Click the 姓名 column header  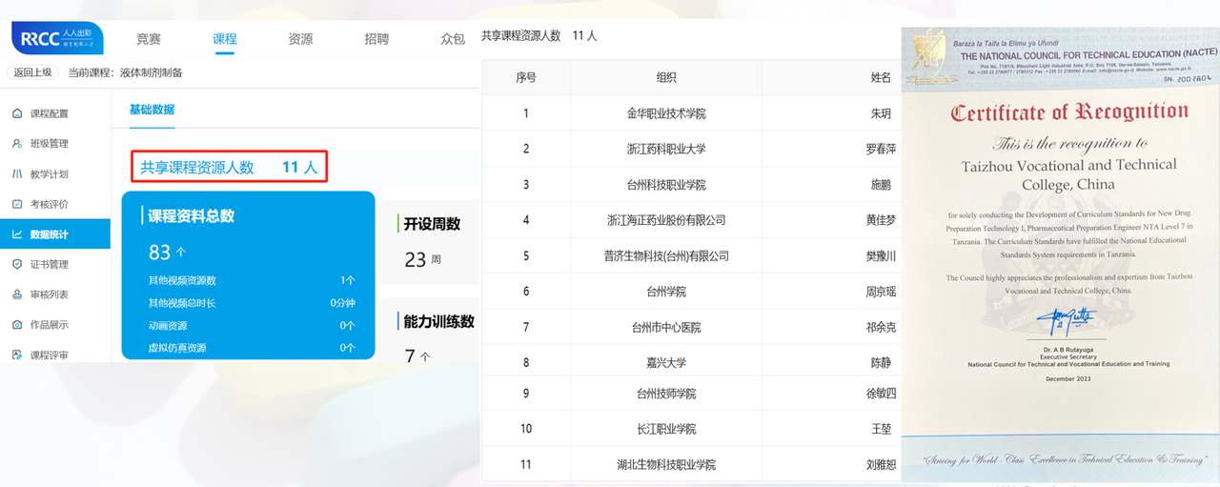(x=881, y=78)
